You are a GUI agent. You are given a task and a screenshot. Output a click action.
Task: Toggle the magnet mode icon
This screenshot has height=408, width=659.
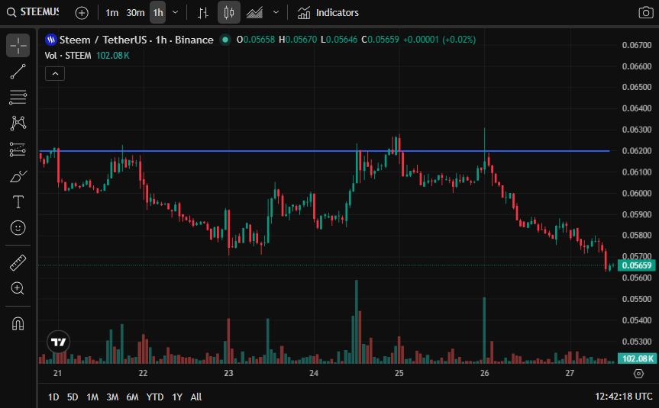pos(18,323)
